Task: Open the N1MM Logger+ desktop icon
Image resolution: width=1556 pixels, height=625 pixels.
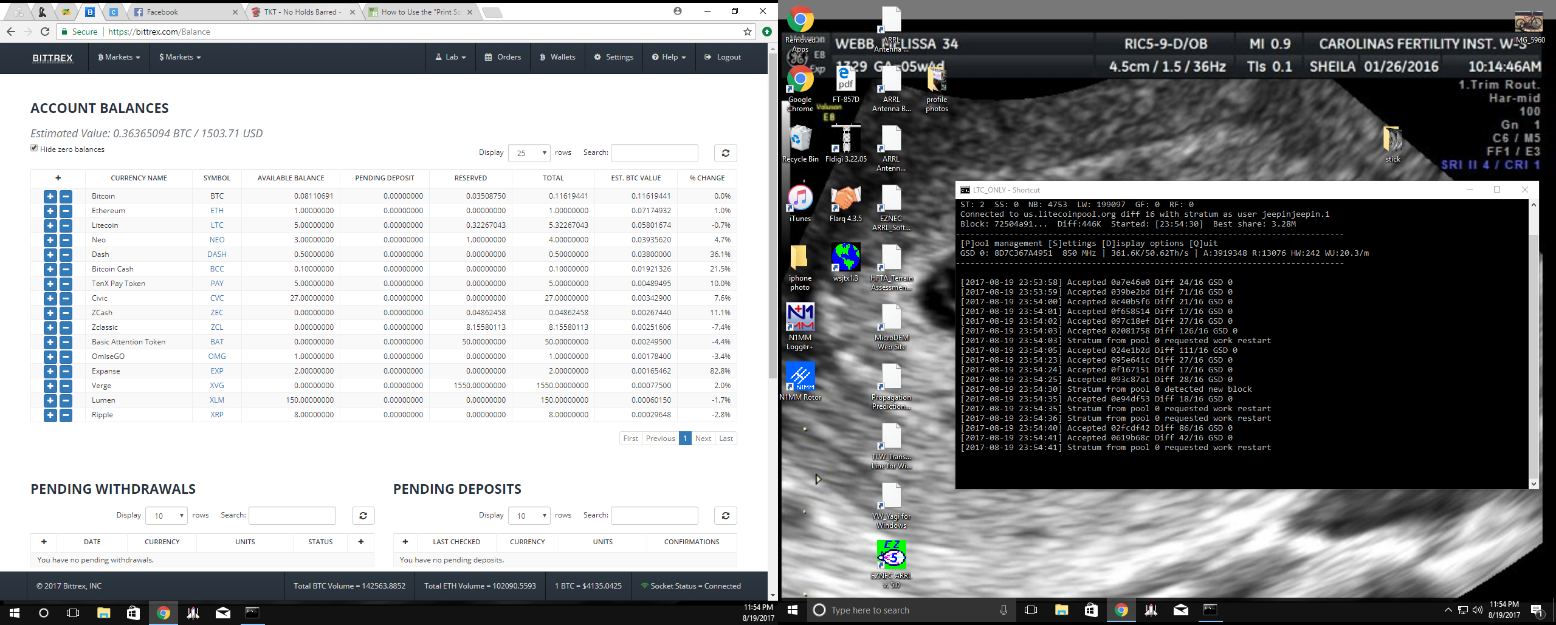Action: [x=800, y=327]
